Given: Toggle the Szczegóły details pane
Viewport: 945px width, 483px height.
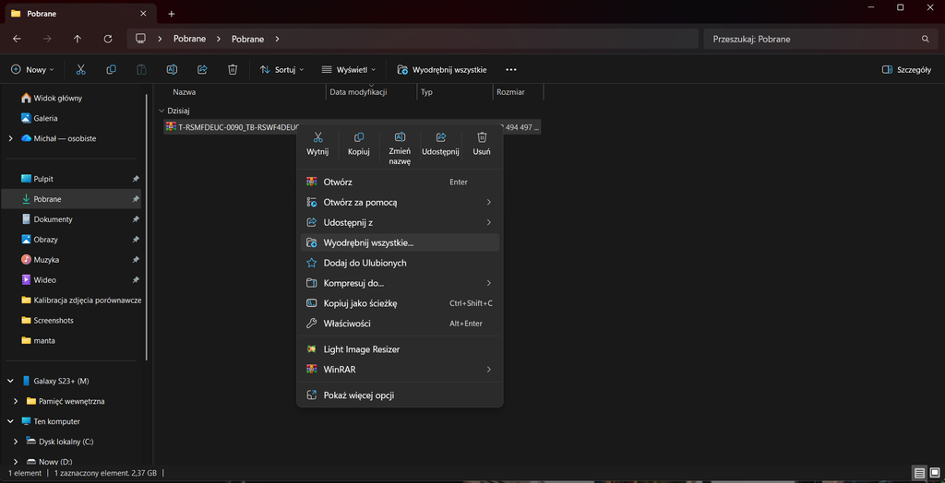Looking at the screenshot, I should click(906, 69).
